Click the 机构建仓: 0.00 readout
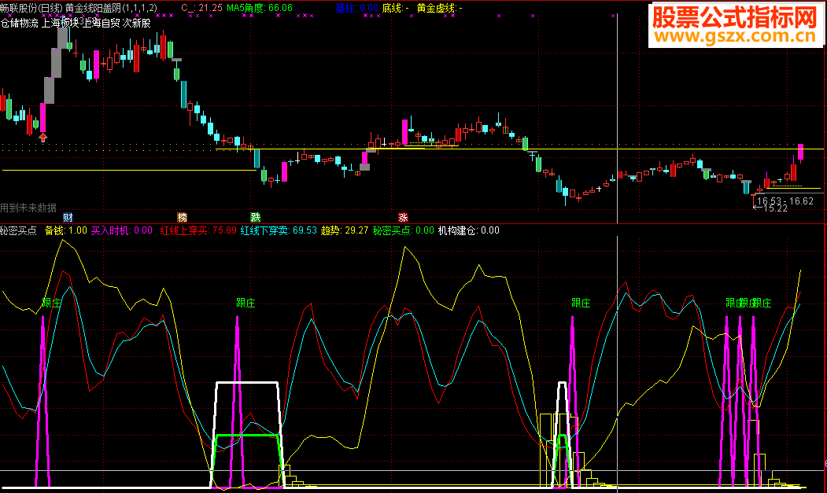 tap(469, 230)
